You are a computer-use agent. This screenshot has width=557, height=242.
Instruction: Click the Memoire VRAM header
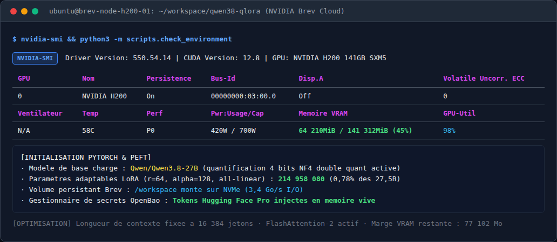click(323, 113)
